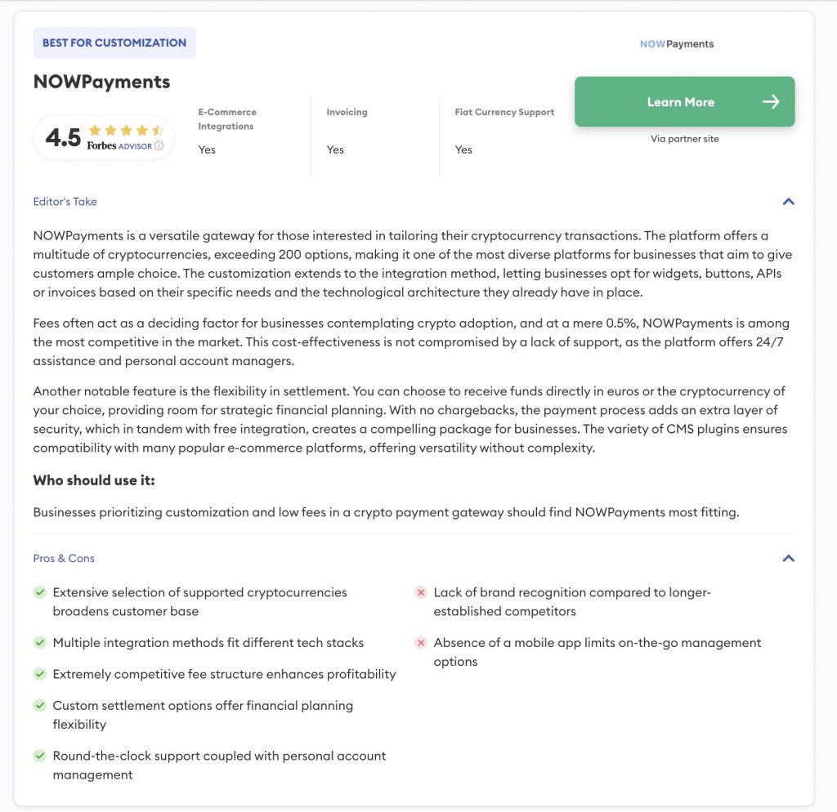Click paragraph starting Another notable feature

410,419
